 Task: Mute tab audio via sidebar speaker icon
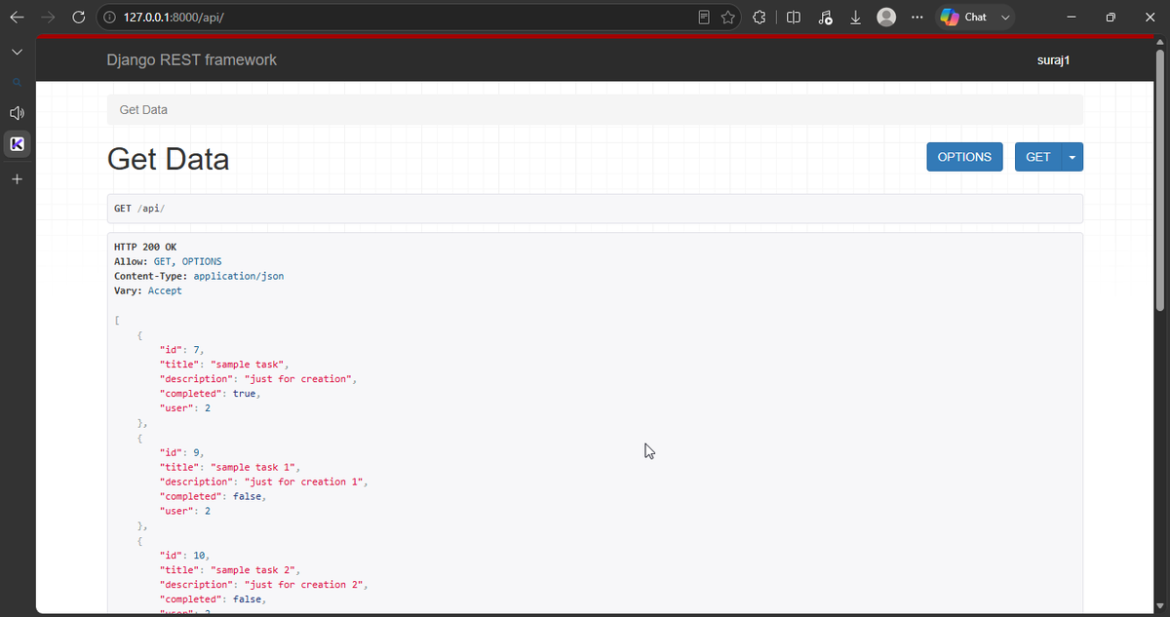(17, 113)
